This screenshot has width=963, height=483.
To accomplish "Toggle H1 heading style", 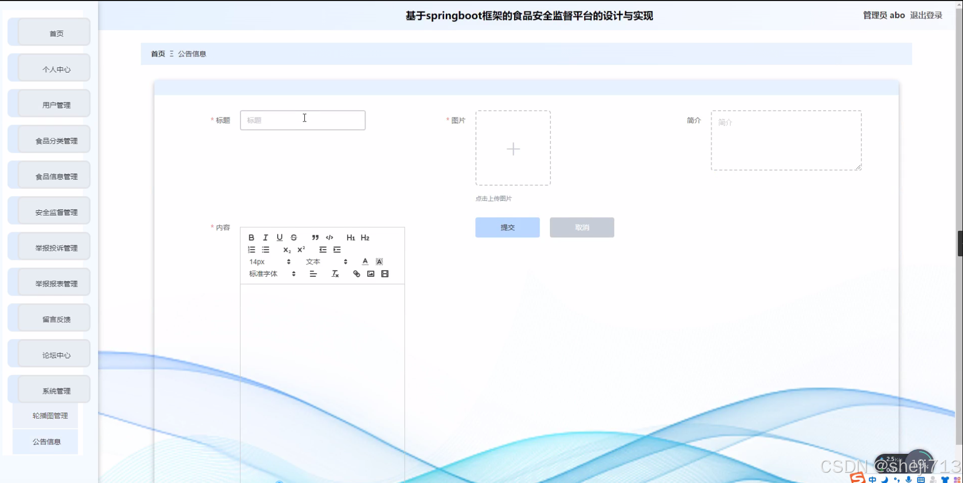I will (350, 237).
